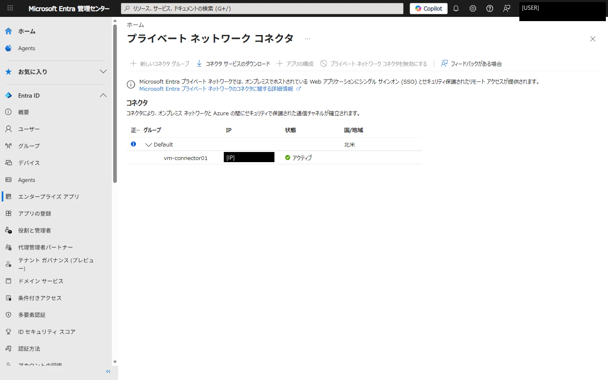608x380 pixels.
Task: Open エンタープライズ アプリ icon
Action: (8, 196)
